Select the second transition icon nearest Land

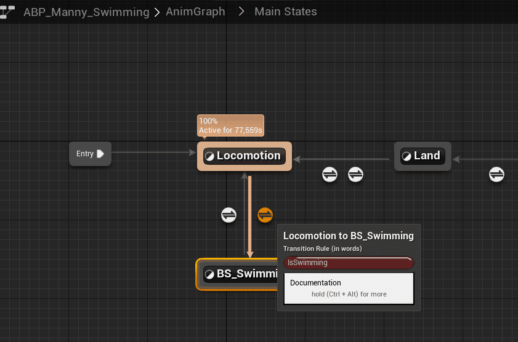[x=355, y=175]
